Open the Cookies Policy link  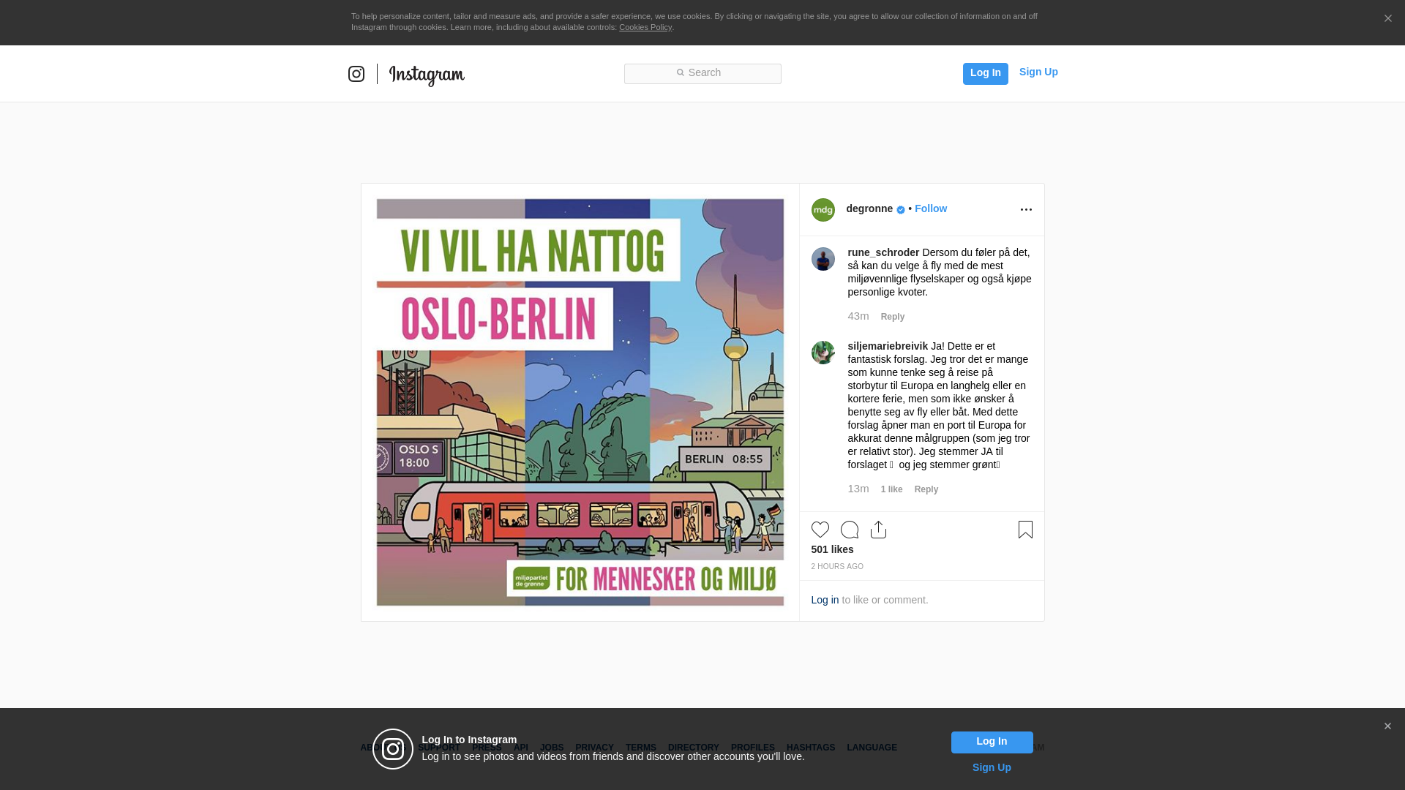[645, 27]
